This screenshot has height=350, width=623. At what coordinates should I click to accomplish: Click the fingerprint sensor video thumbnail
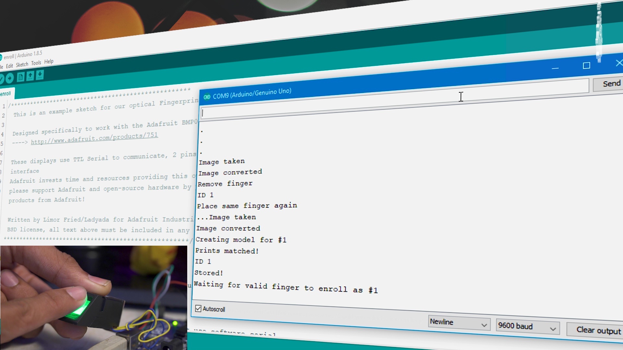pos(94,297)
